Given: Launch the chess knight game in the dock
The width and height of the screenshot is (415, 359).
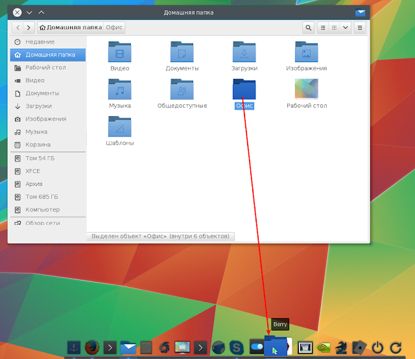Looking at the screenshot, I should 342,347.
